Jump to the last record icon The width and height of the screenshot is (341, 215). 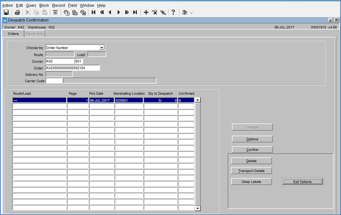pyautogui.click(x=135, y=12)
